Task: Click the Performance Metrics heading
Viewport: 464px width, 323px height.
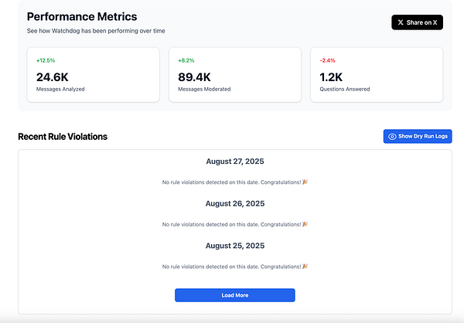Action: click(x=82, y=16)
